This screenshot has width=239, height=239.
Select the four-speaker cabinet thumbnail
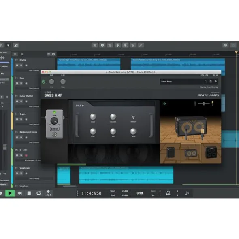pos(211,152)
